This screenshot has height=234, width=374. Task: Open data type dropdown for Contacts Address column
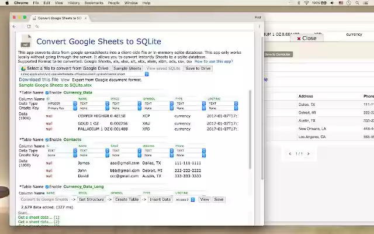click(x=158, y=151)
